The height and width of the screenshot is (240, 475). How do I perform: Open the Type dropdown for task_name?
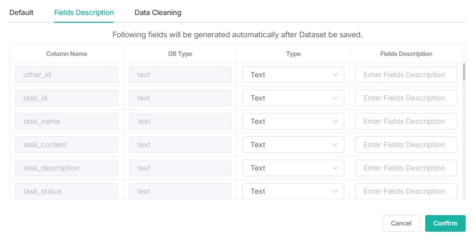pos(293,121)
